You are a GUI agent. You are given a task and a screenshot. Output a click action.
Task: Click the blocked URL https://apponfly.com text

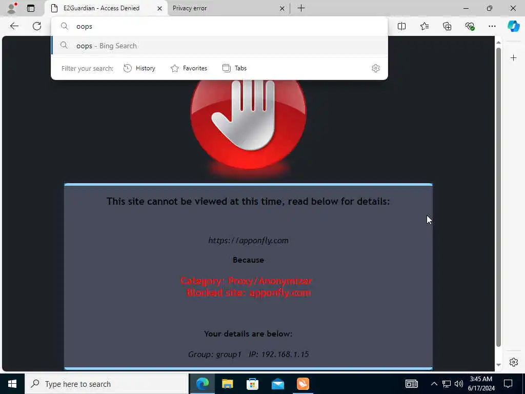click(249, 241)
